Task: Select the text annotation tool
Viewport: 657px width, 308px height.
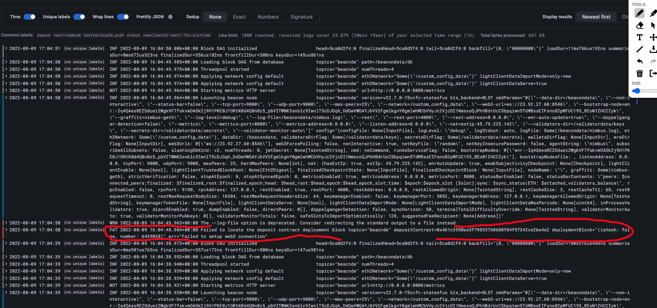Action: point(639,37)
